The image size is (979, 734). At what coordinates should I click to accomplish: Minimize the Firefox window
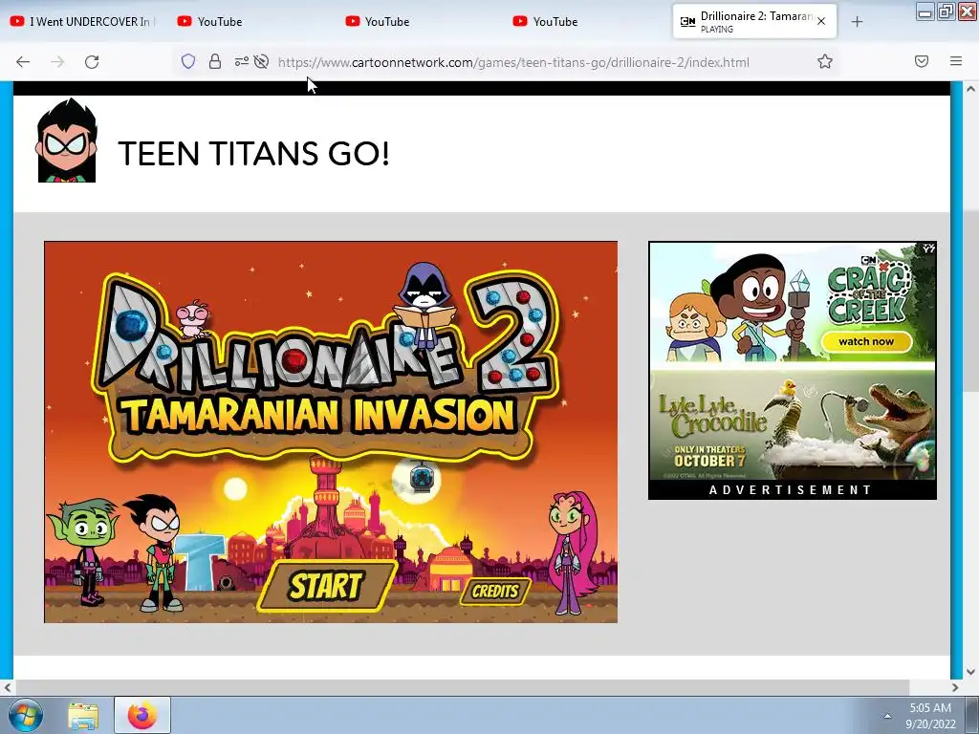click(925, 11)
